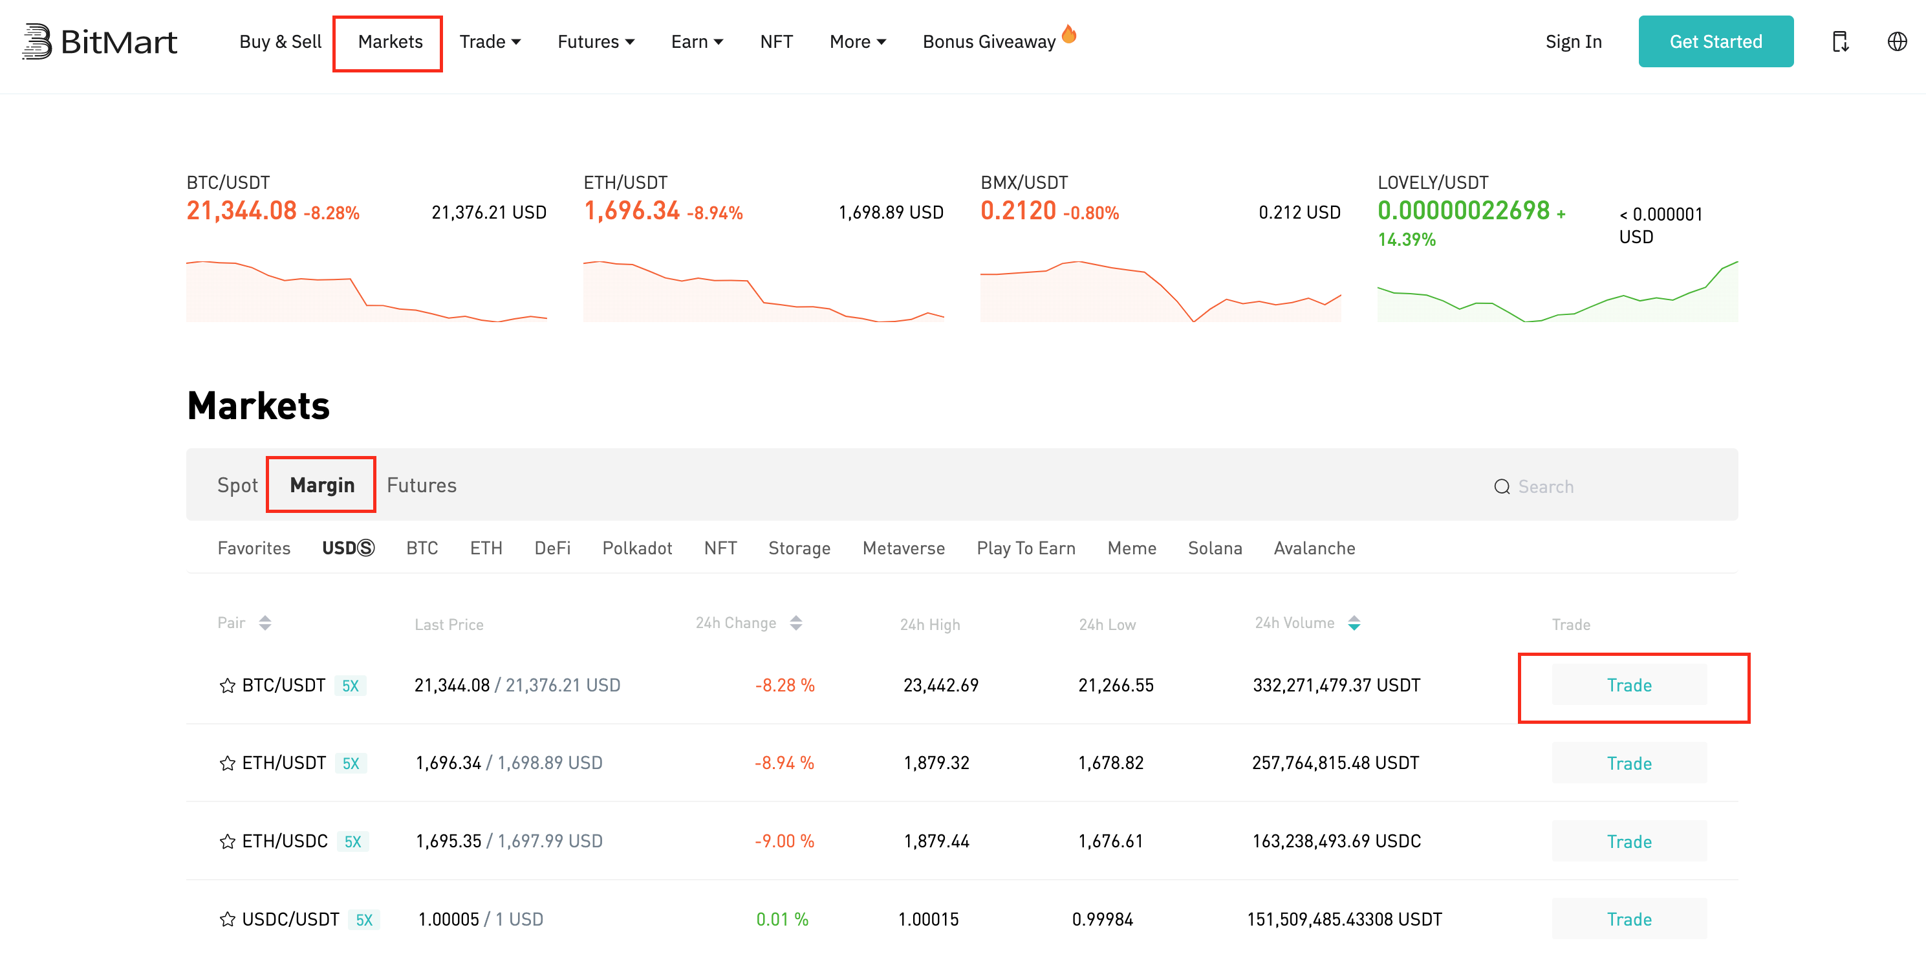Sort by the 24h Volume arrows
Screen dimensions: 1926x956
point(1353,622)
